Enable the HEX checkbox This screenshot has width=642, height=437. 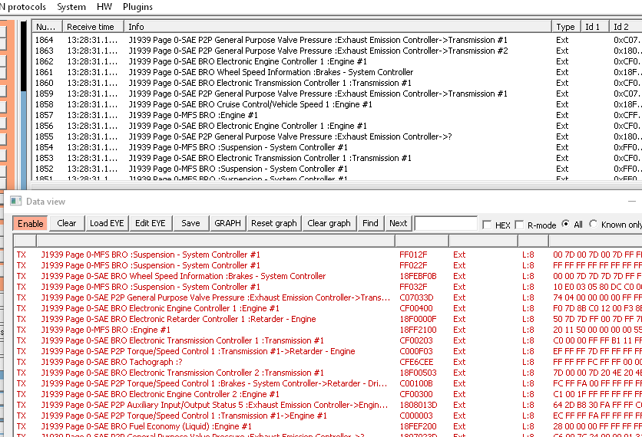(x=487, y=225)
